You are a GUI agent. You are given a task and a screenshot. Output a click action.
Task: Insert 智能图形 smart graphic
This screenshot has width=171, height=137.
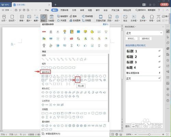click(x=62, y=16)
